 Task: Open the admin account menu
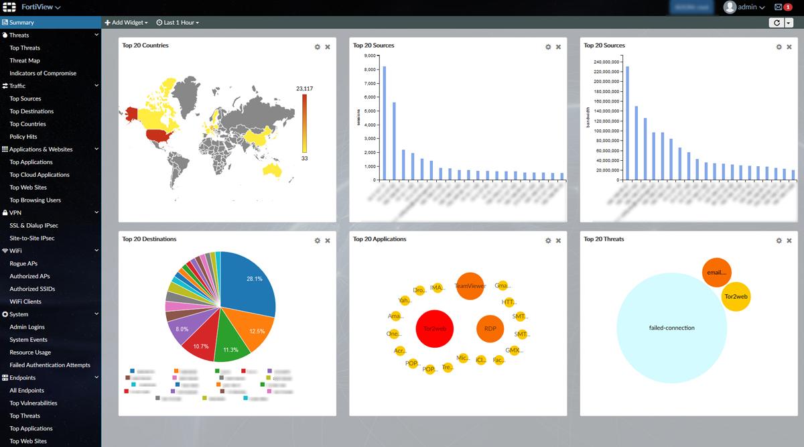(751, 7)
